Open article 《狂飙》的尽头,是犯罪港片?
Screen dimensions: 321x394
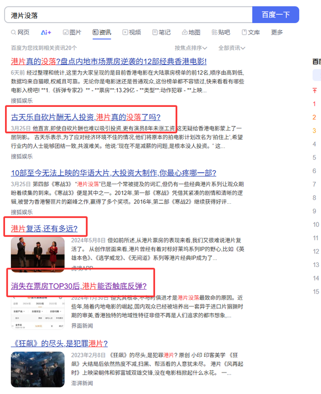click(59, 343)
